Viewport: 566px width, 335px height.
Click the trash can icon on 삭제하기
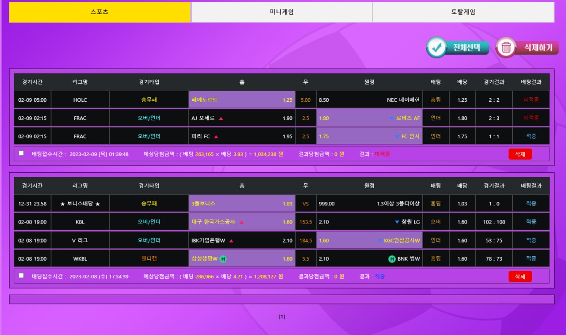(x=506, y=48)
